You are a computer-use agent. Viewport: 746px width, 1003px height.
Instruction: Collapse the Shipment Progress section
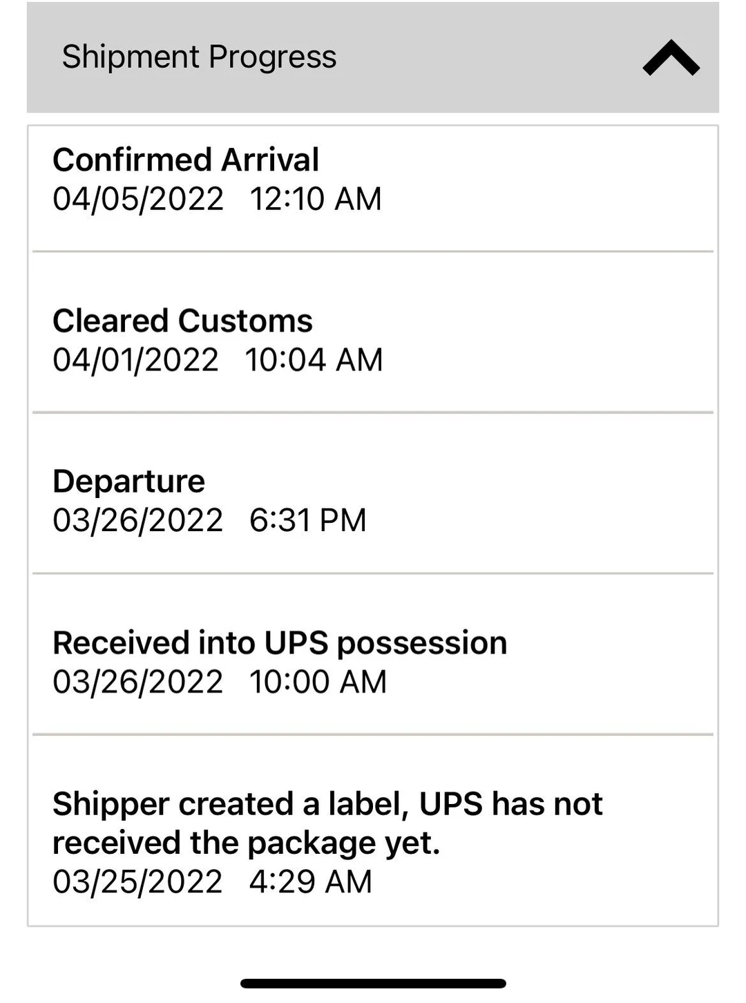669,59
